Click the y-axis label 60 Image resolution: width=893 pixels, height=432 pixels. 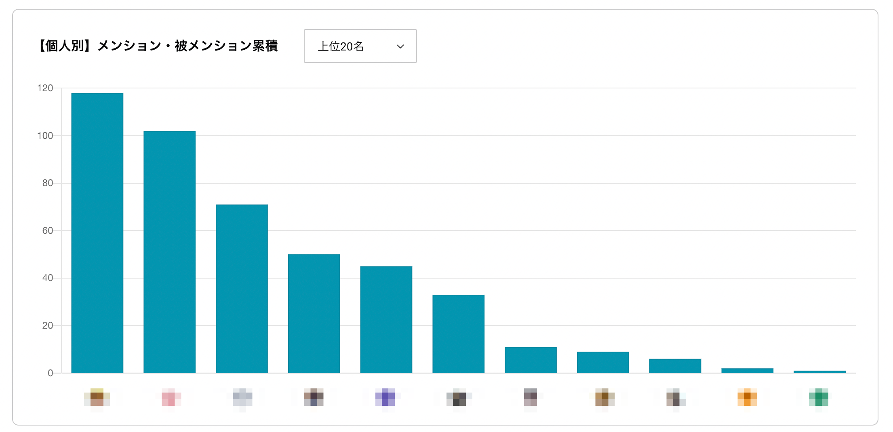point(48,231)
